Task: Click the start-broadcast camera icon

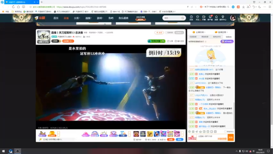Action: click(204, 18)
